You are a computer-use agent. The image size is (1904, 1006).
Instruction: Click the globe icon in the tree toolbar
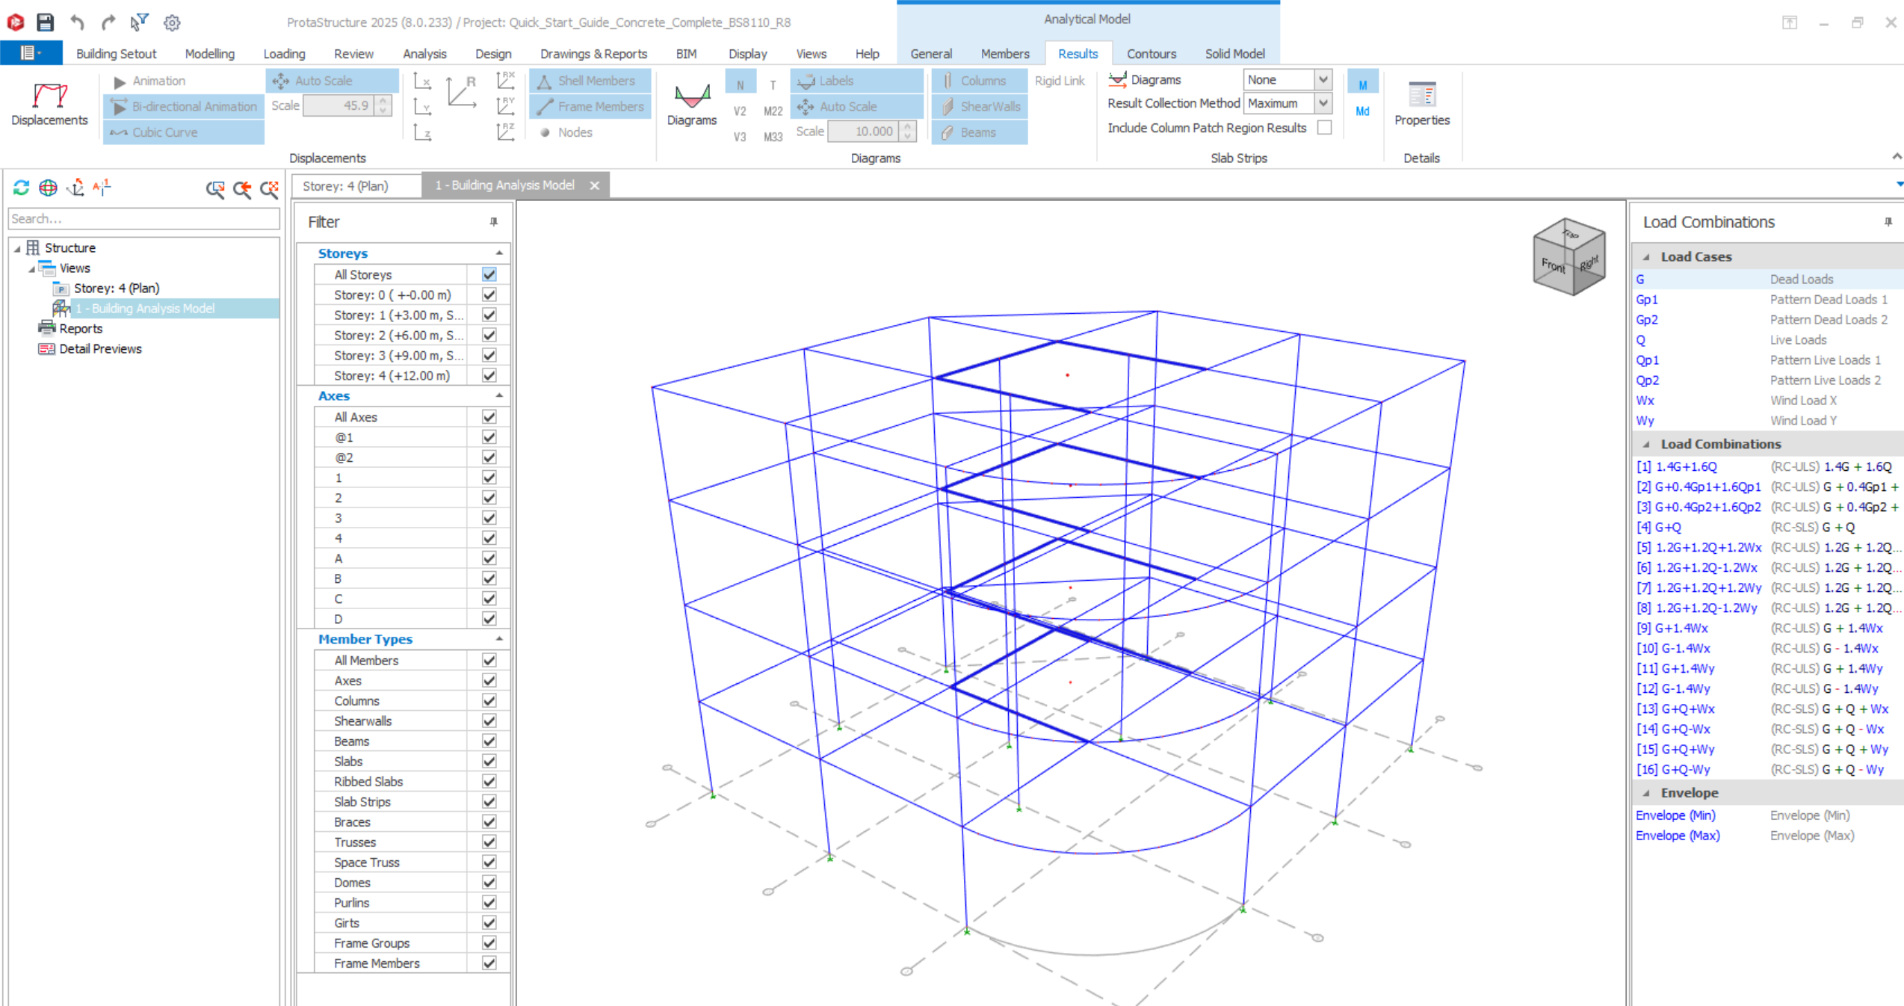click(48, 188)
